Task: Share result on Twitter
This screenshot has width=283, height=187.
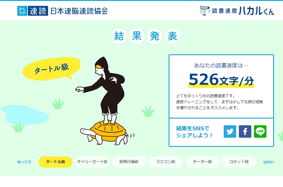Action: (x=230, y=131)
